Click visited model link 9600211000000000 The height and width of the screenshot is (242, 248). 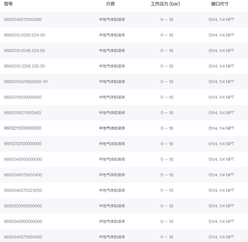click(x=22, y=128)
